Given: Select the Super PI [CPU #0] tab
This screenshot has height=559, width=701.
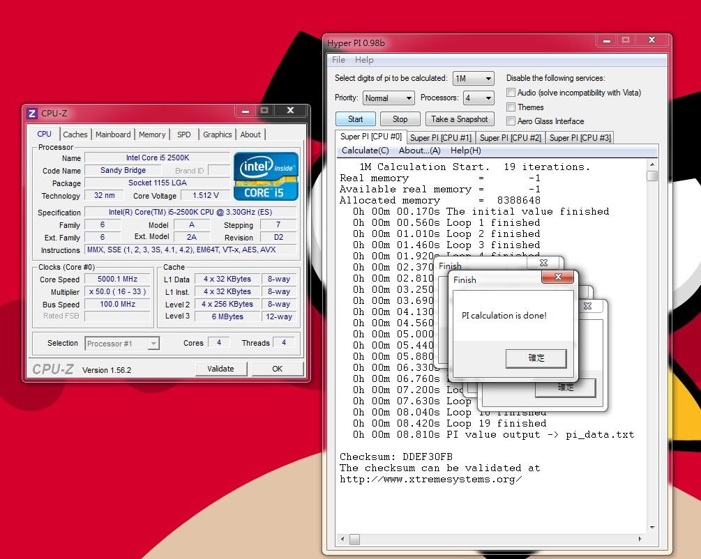Looking at the screenshot, I should [371, 137].
